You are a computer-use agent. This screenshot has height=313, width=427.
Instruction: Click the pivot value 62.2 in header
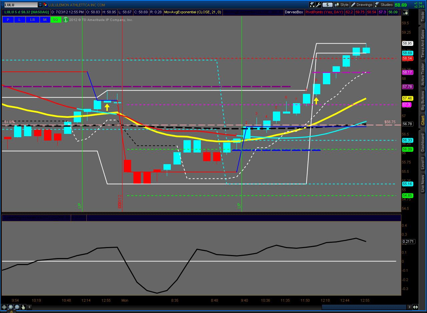pos(349,12)
